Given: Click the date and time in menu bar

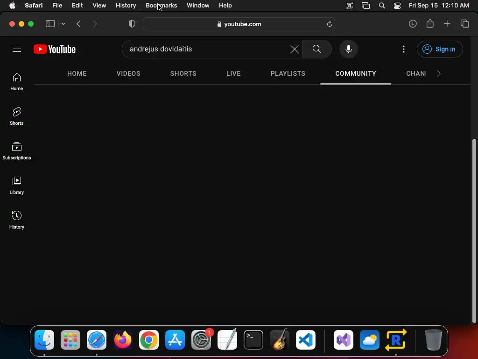Looking at the screenshot, I should click(439, 6).
